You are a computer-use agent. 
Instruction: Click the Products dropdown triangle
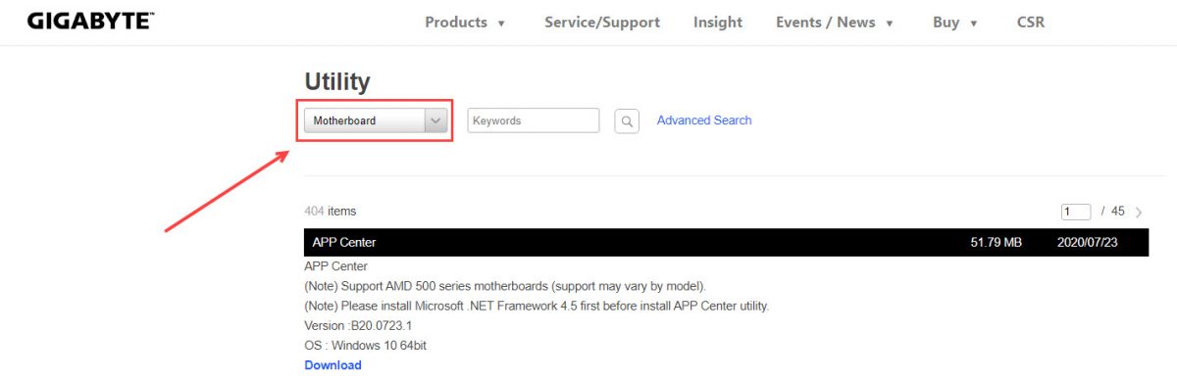501,24
